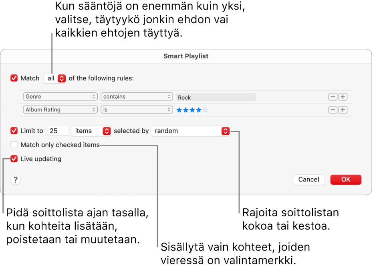Click the 'of the following rules:' label

pos(101,78)
